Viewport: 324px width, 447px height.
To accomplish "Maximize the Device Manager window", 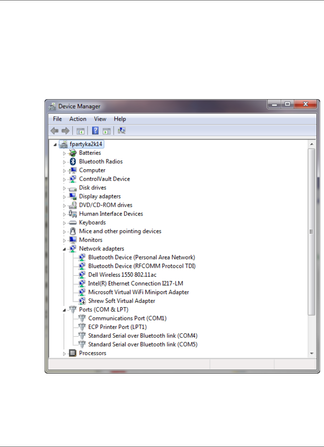I will coord(287,104).
